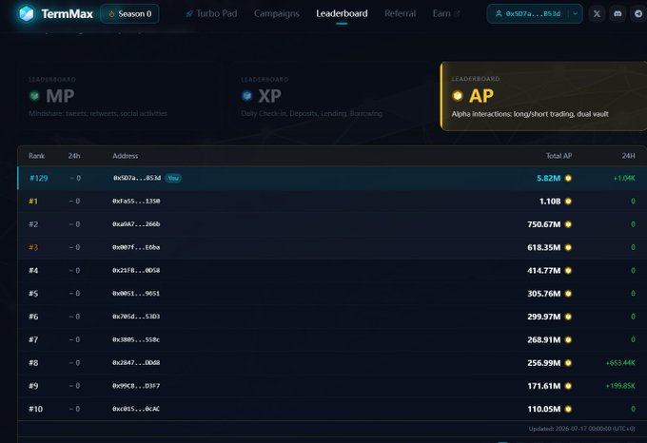Select the AP leaderboard card
The width and height of the screenshot is (647, 443).
(544, 96)
